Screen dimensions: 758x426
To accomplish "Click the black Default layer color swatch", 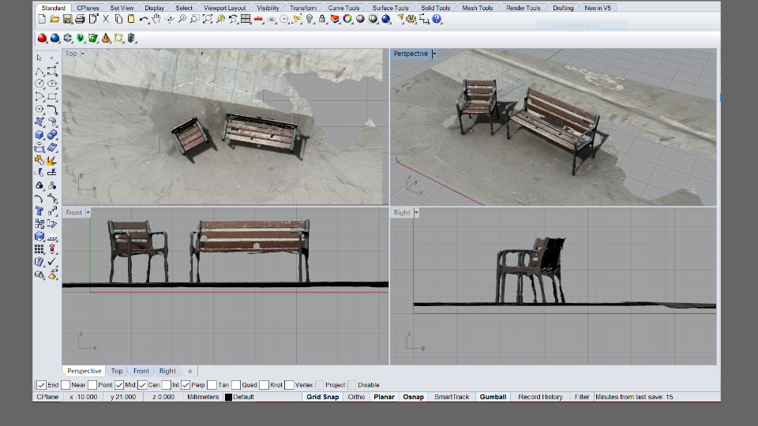I will (228, 397).
